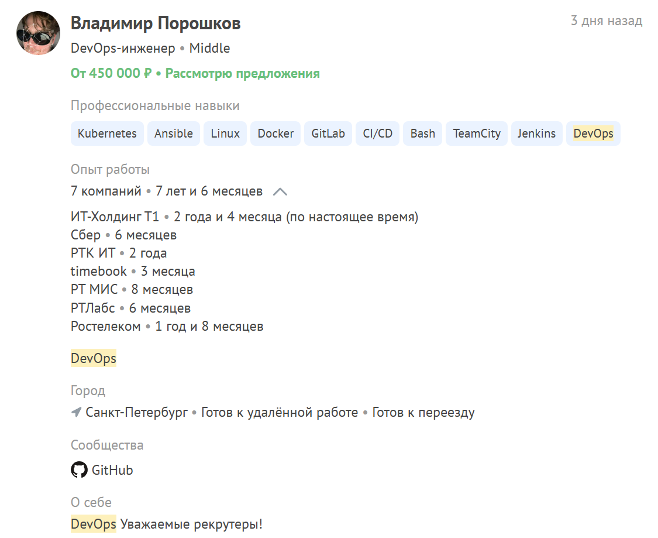Screen dimensions: 658x538
Task: Click the highlighted DevOps skill tag
Action: (x=593, y=133)
